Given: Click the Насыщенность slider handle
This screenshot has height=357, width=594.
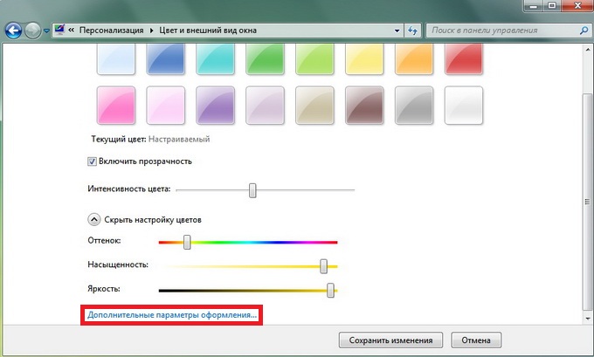Looking at the screenshot, I should point(323,266).
